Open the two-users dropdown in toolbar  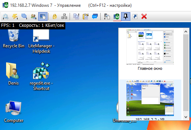[34, 16]
